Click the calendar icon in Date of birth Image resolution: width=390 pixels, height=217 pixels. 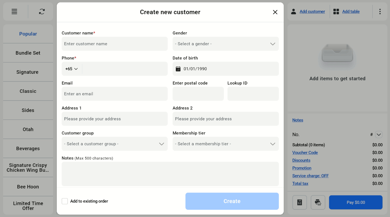[178, 69]
